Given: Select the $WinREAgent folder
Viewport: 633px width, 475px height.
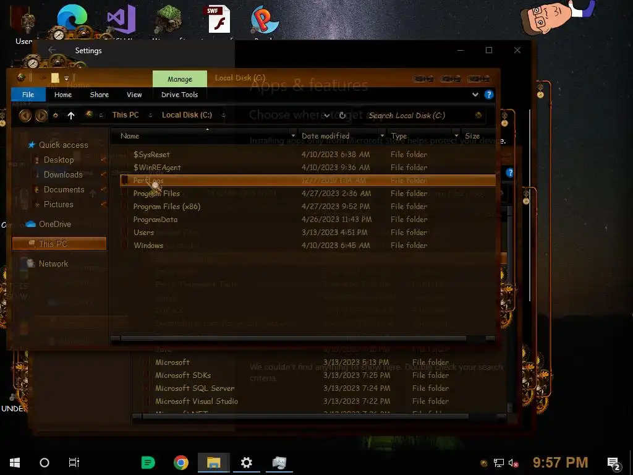Looking at the screenshot, I should [157, 167].
